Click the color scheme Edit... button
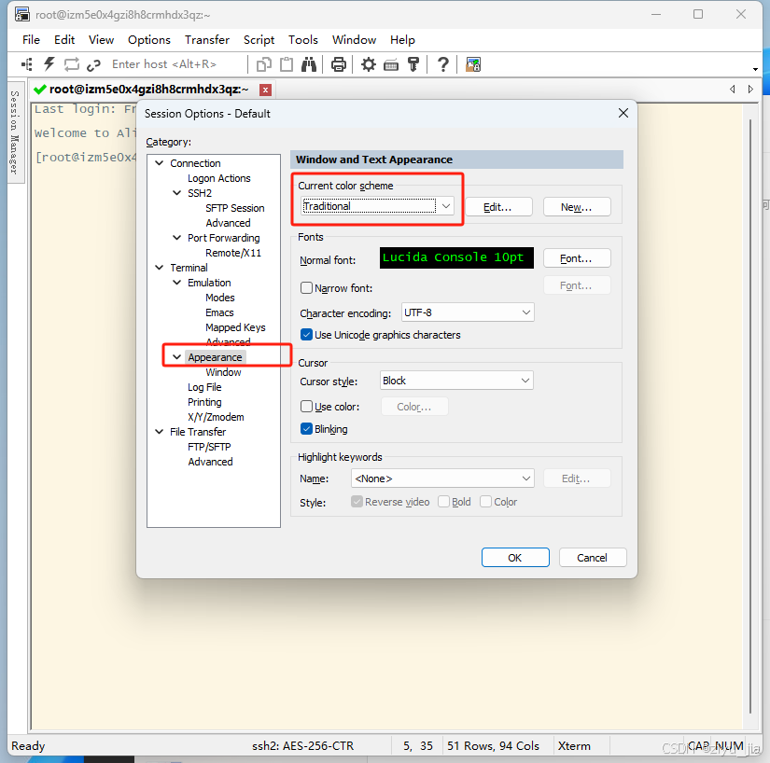 (x=498, y=207)
